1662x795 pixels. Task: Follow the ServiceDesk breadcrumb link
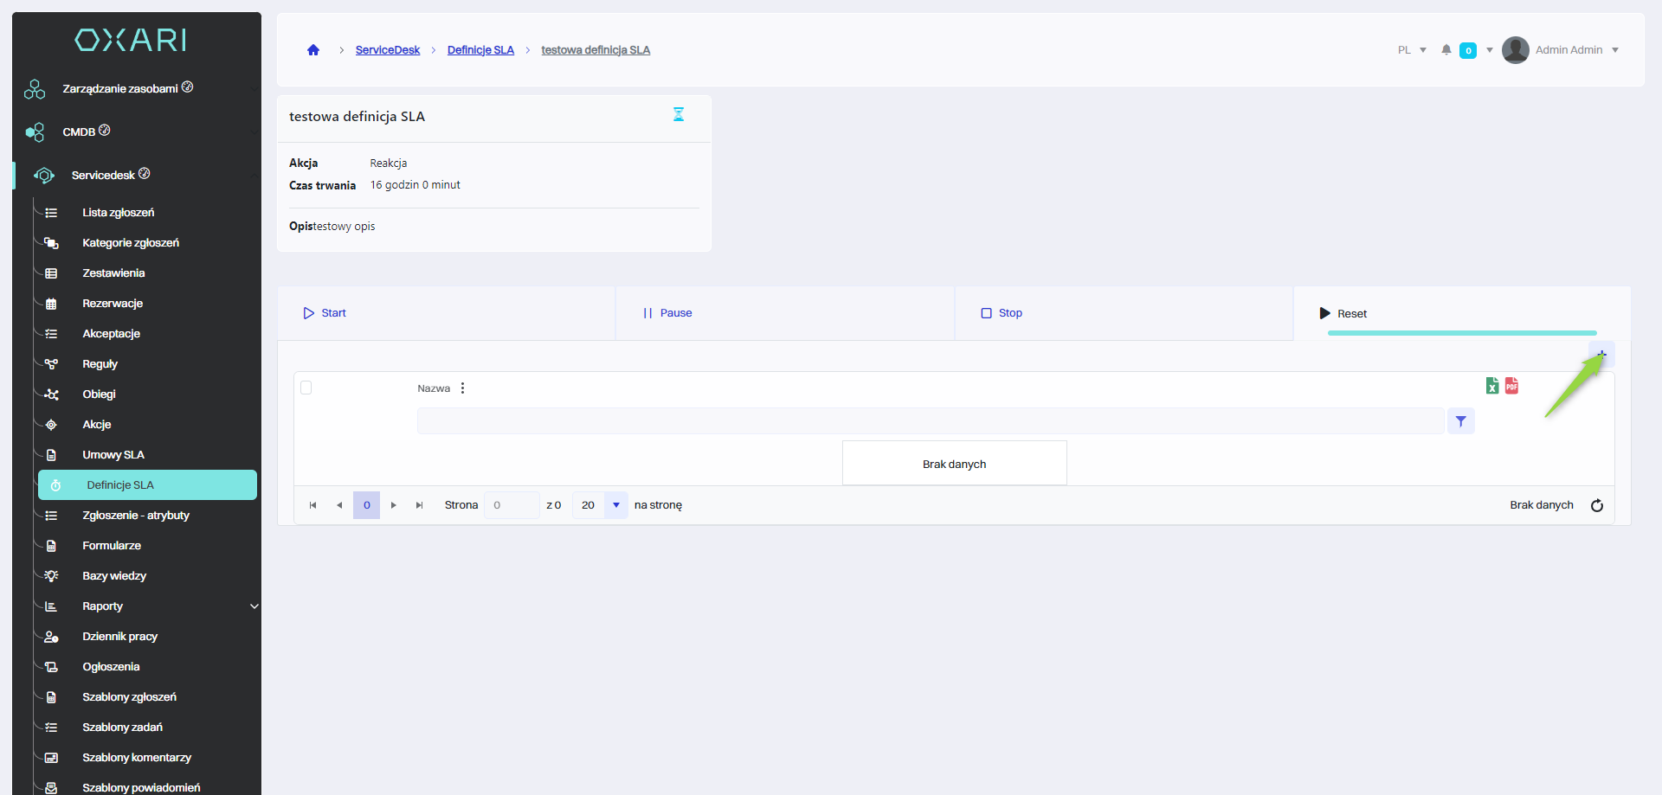(x=387, y=50)
